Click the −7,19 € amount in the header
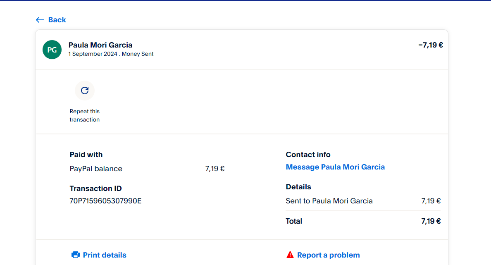The width and height of the screenshot is (491, 265). click(430, 45)
